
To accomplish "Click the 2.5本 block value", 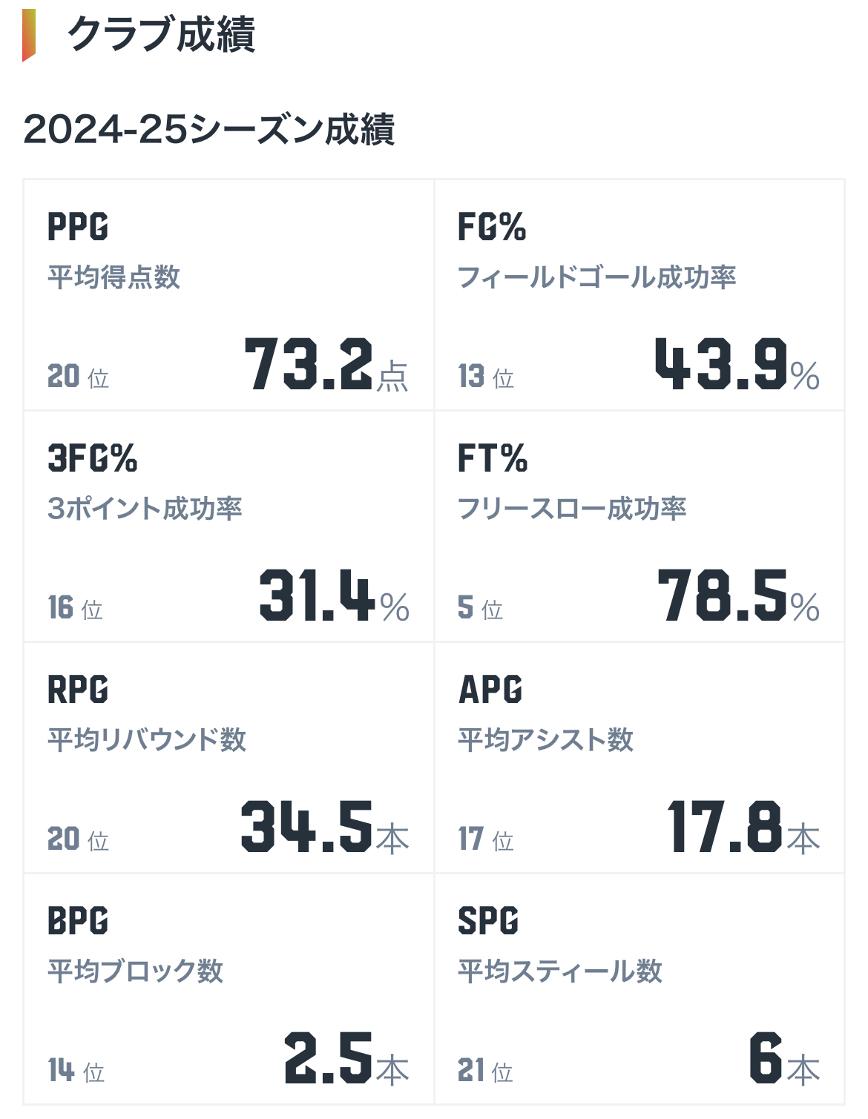I will coord(347,1058).
